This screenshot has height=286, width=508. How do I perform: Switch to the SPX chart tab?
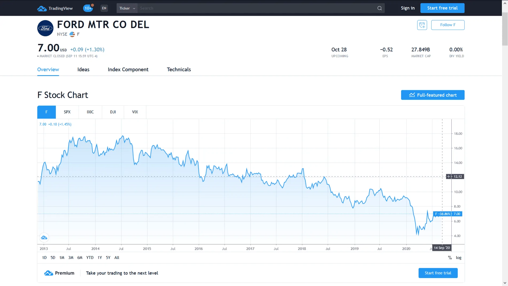[67, 112]
